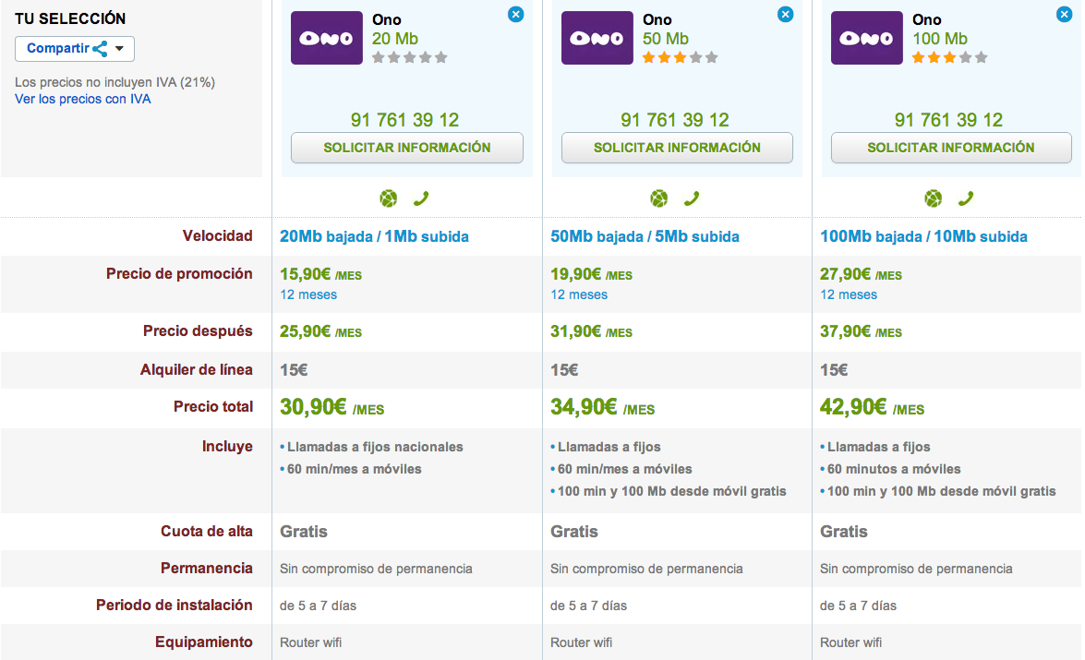This screenshot has height=660, width=1085.
Task: Click the internet globe icon under 100 Mb plan
Action: 934,199
